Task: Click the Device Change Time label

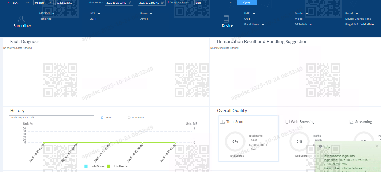Action: click(358, 19)
